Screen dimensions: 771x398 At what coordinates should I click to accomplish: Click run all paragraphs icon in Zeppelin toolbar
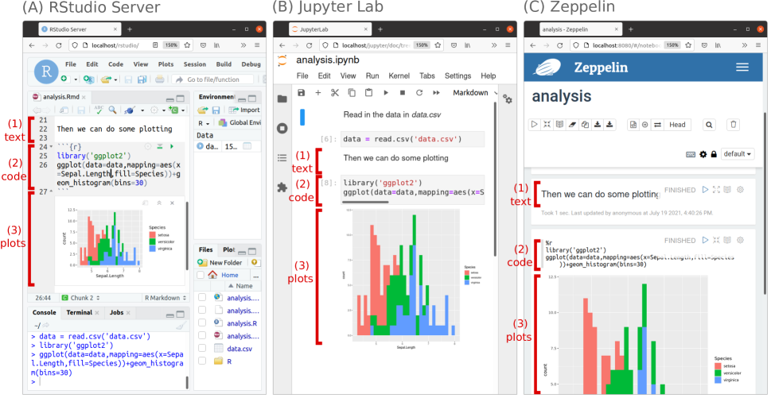pyautogui.click(x=535, y=125)
